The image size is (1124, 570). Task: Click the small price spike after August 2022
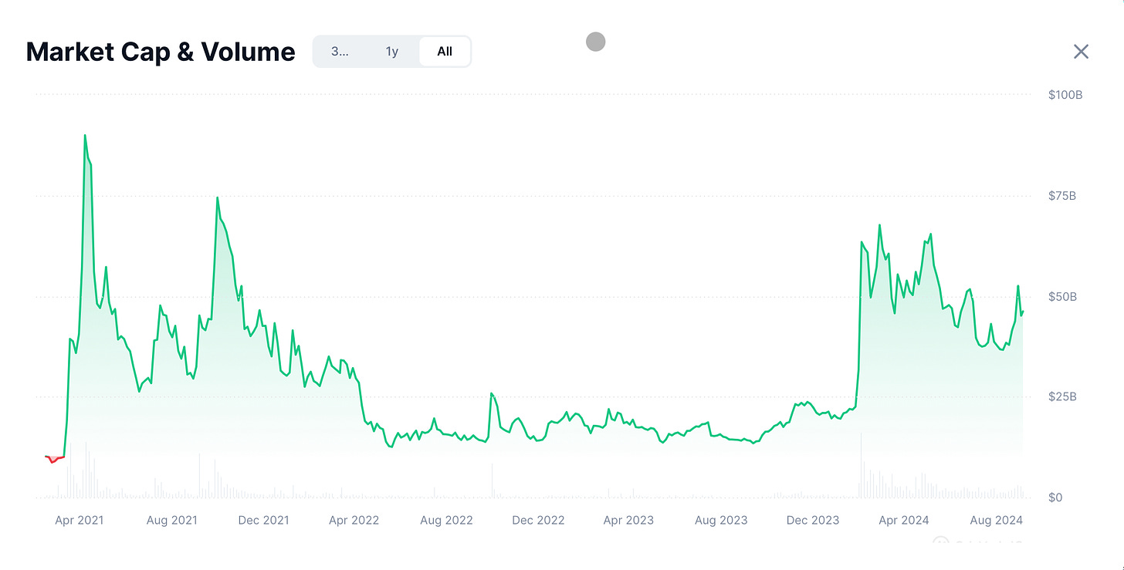point(491,394)
